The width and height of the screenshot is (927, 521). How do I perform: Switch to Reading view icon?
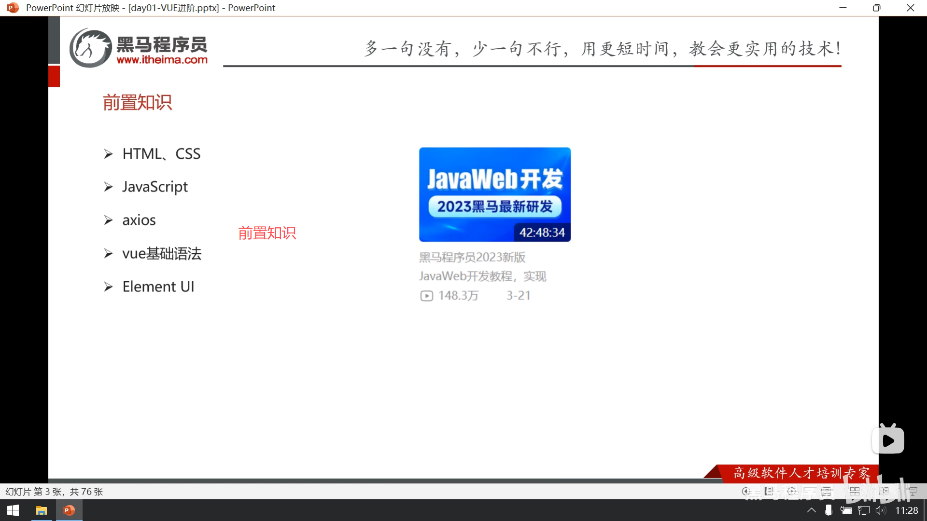click(884, 491)
